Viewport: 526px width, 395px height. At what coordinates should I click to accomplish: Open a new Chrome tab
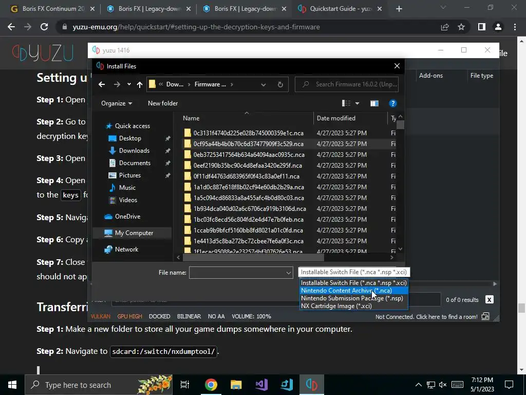coord(399,9)
